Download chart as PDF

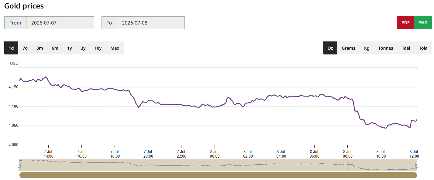click(405, 23)
